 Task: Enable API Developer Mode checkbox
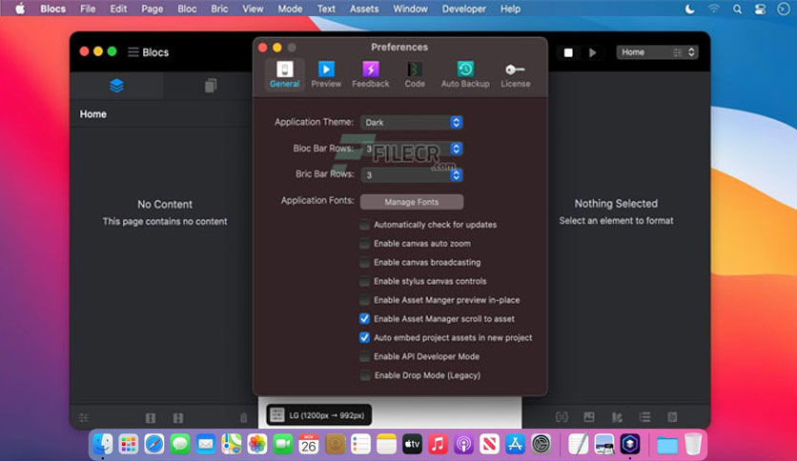(364, 356)
